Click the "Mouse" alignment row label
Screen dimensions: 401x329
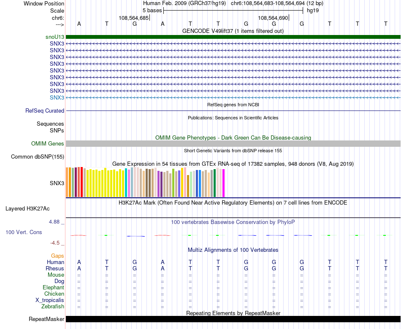pos(56,275)
